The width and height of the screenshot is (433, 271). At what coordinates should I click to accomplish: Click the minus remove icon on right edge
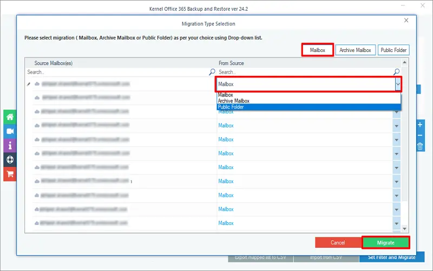(x=420, y=135)
